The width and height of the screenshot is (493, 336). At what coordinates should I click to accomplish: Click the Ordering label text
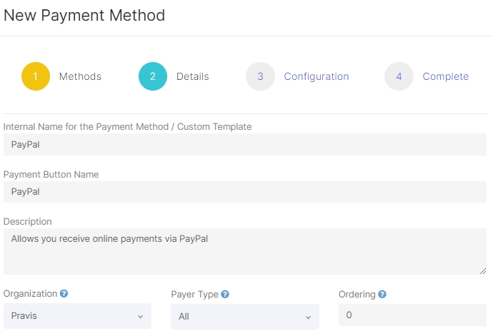coord(357,294)
